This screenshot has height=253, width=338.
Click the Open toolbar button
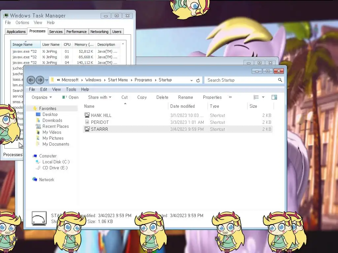(70, 97)
